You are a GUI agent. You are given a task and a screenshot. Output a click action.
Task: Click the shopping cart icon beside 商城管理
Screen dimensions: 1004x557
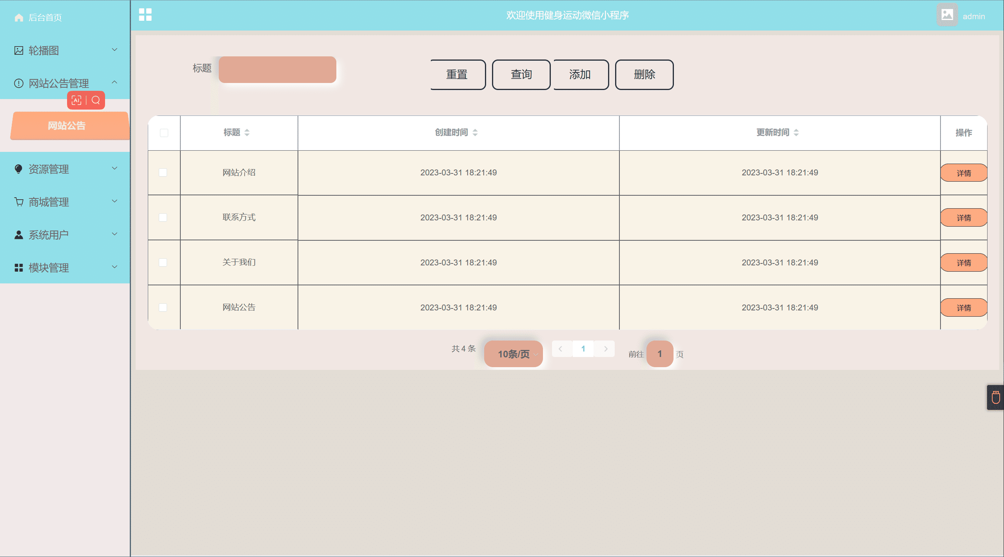(x=18, y=202)
